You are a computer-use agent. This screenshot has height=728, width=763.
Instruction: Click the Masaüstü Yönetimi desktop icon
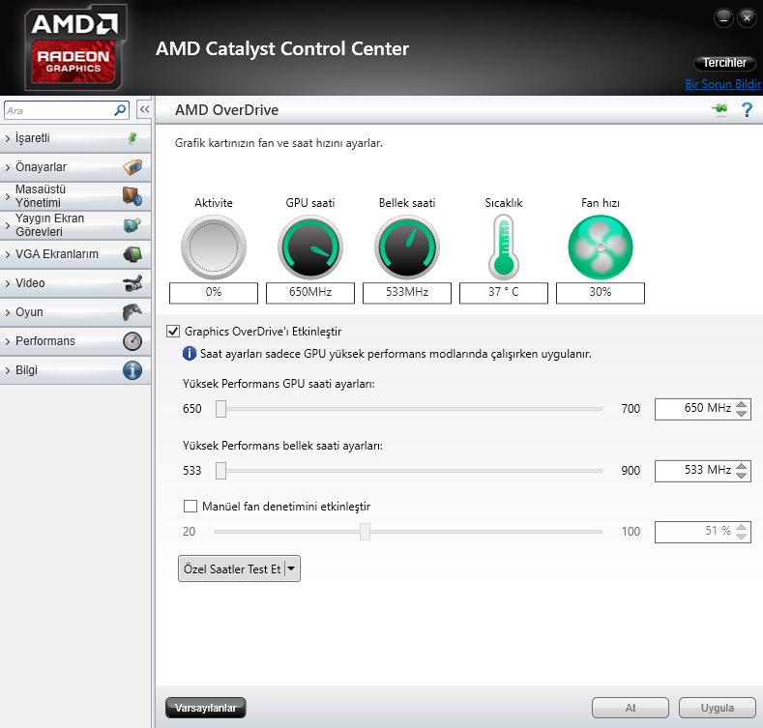click(132, 196)
